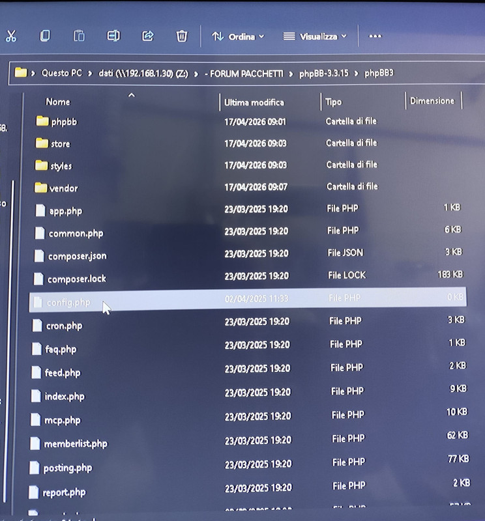Click the Rename icon in toolbar
This screenshot has width=485, height=521.
(113, 36)
